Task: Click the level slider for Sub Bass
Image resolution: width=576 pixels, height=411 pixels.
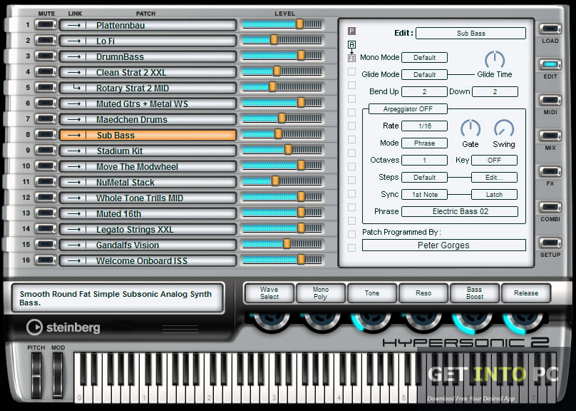Action: click(282, 135)
